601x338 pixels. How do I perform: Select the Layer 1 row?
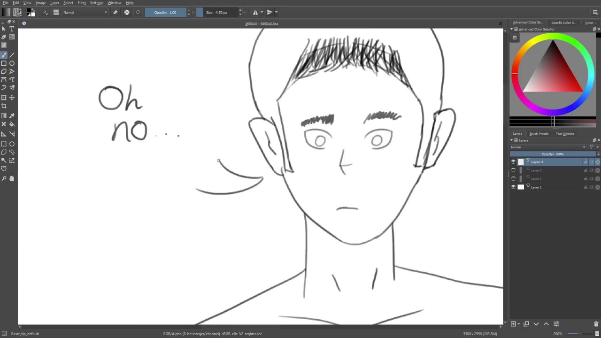point(555,187)
